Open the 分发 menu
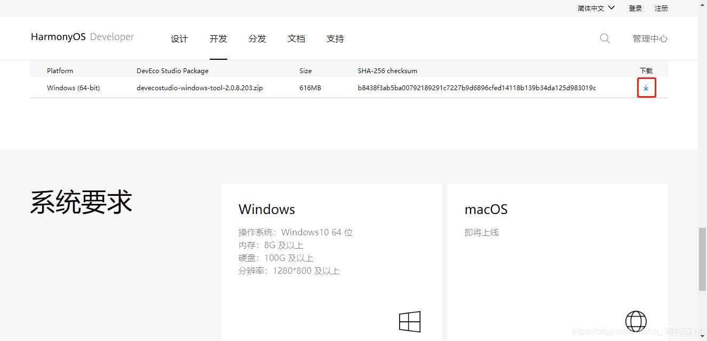 coord(257,38)
